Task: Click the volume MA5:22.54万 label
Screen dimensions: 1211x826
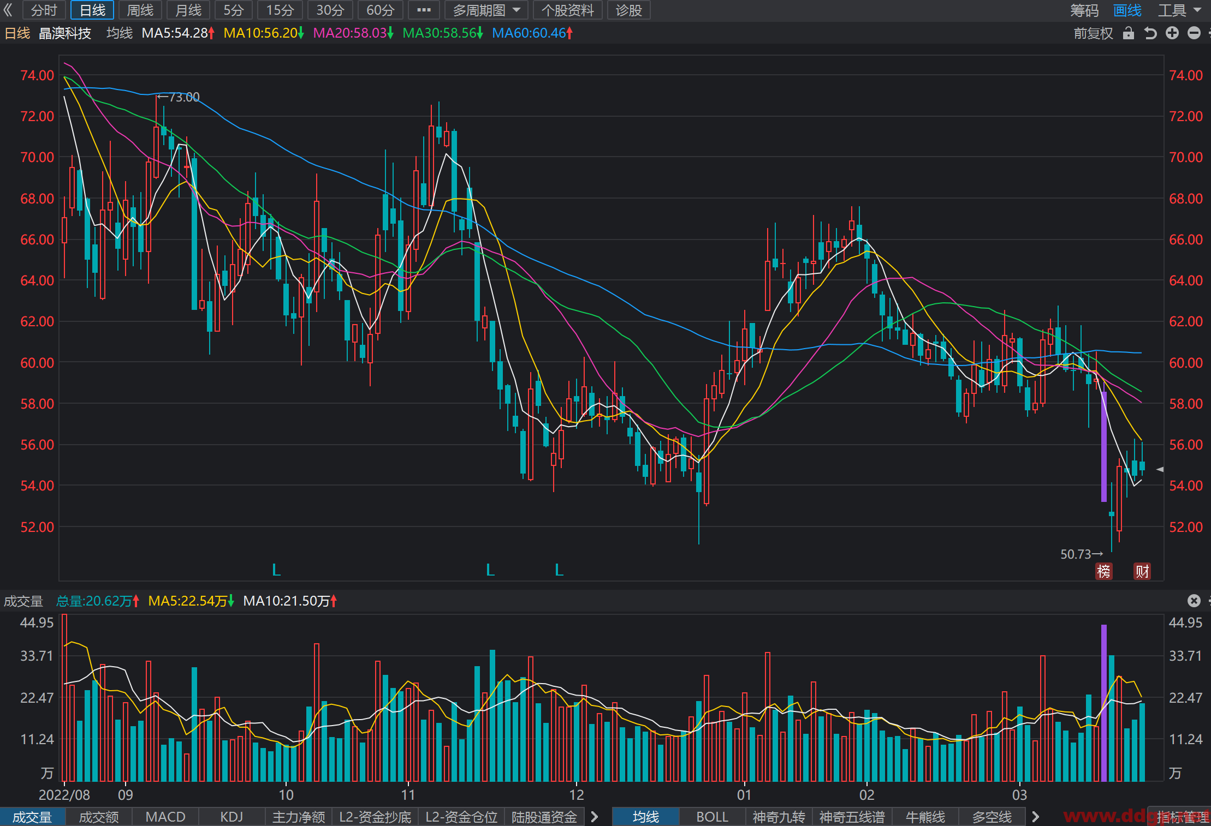Action: [191, 601]
